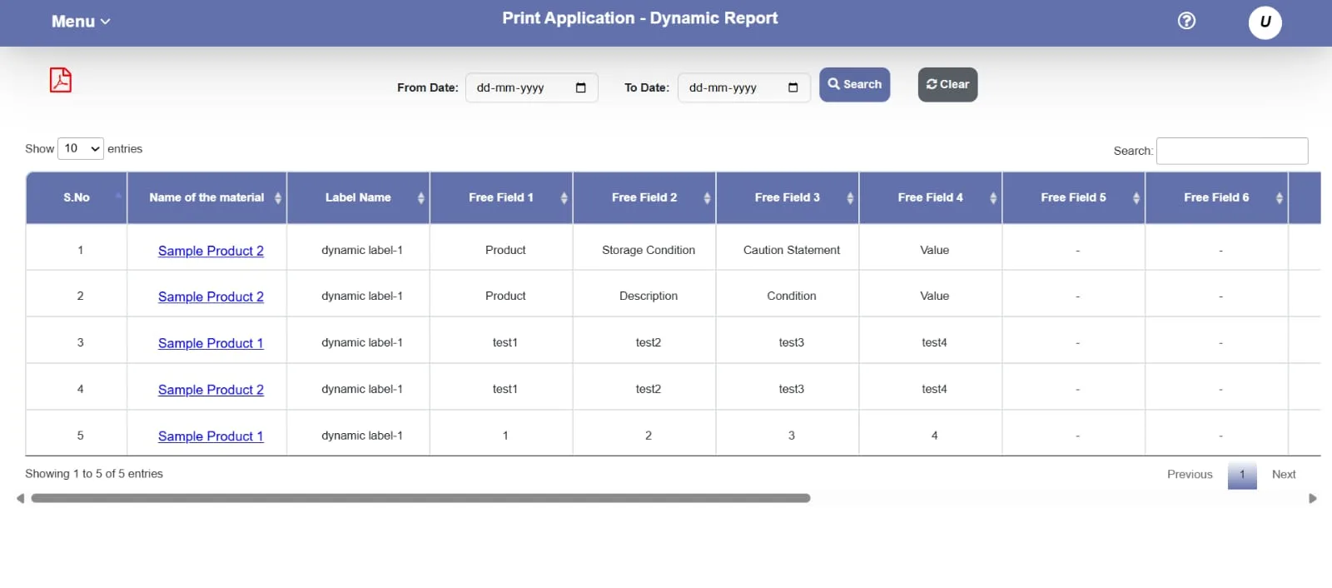
Task: Click the Free Field 1 header text
Action: coord(501,197)
